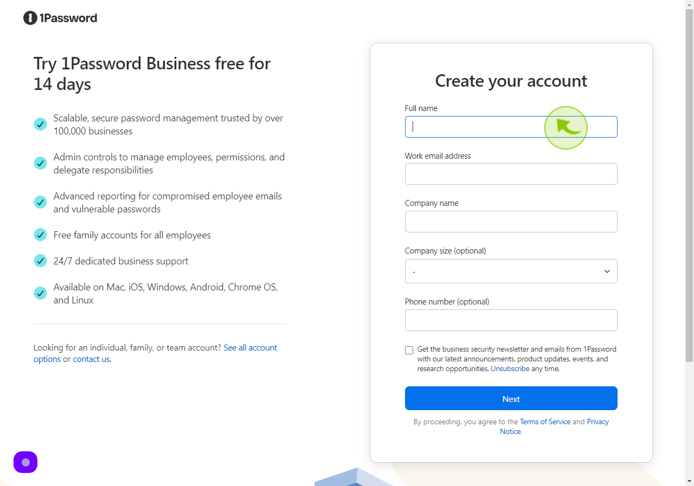Open the Company size dropdown
Viewport: 694px width, 486px height.
[x=511, y=271]
